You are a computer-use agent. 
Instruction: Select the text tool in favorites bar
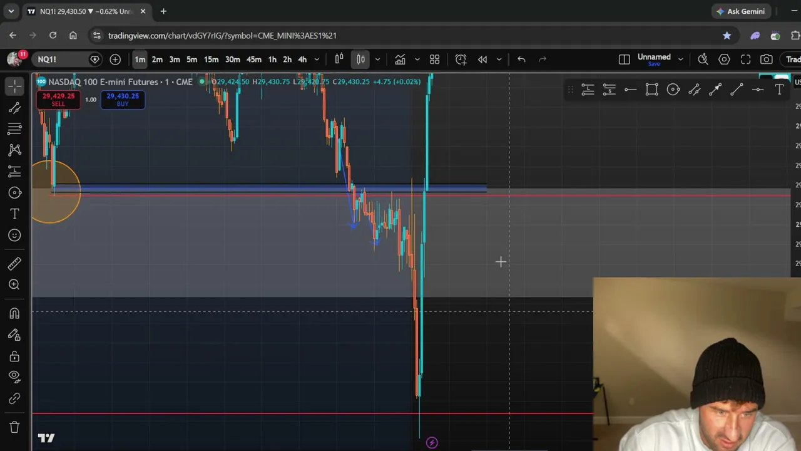[x=779, y=90]
